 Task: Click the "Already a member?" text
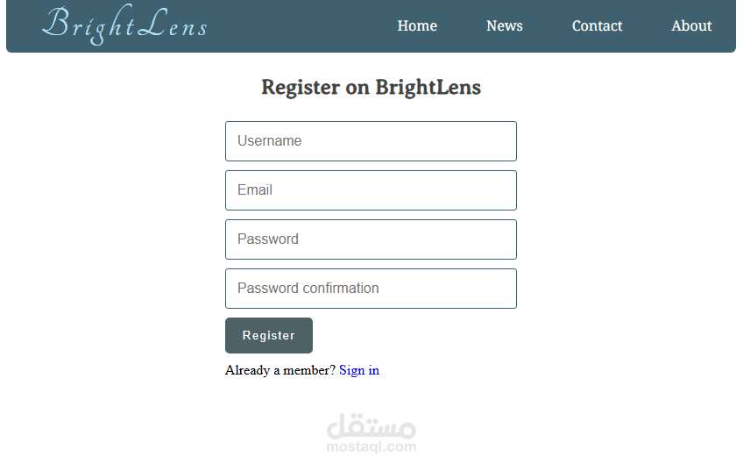(x=280, y=370)
